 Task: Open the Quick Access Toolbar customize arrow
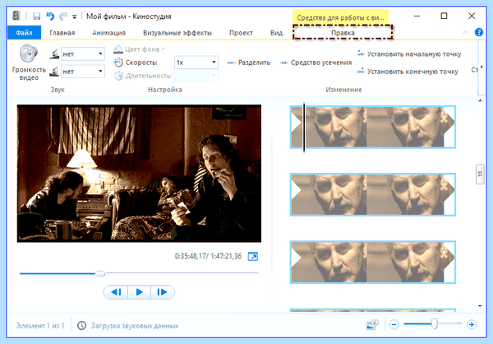(x=75, y=16)
